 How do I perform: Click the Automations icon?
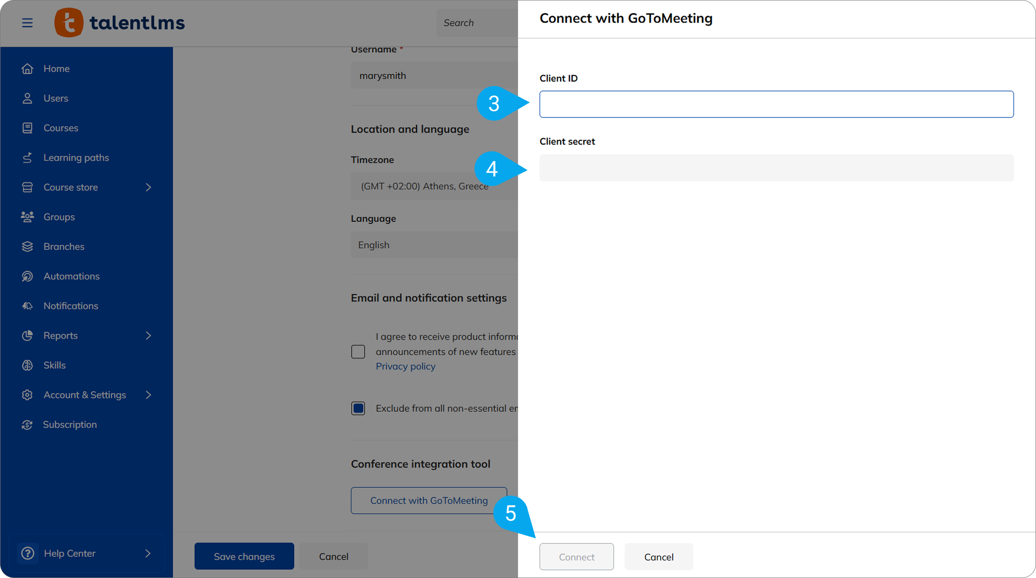[x=27, y=276]
